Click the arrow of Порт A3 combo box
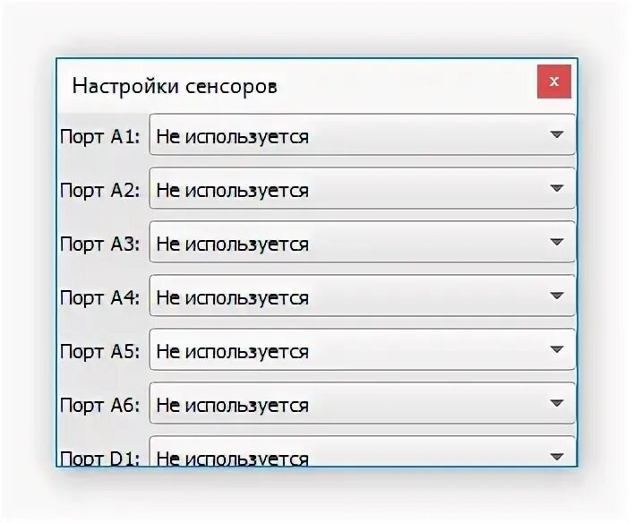This screenshot has height=523, width=634. (557, 242)
